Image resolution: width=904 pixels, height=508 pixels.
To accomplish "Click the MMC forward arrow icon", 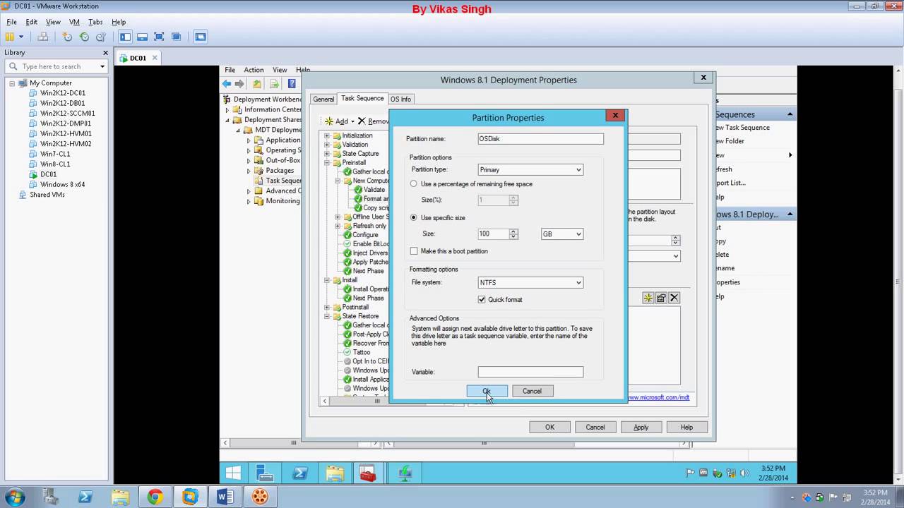I will pyautogui.click(x=239, y=84).
